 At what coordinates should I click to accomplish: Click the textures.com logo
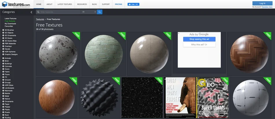pos(16,4)
